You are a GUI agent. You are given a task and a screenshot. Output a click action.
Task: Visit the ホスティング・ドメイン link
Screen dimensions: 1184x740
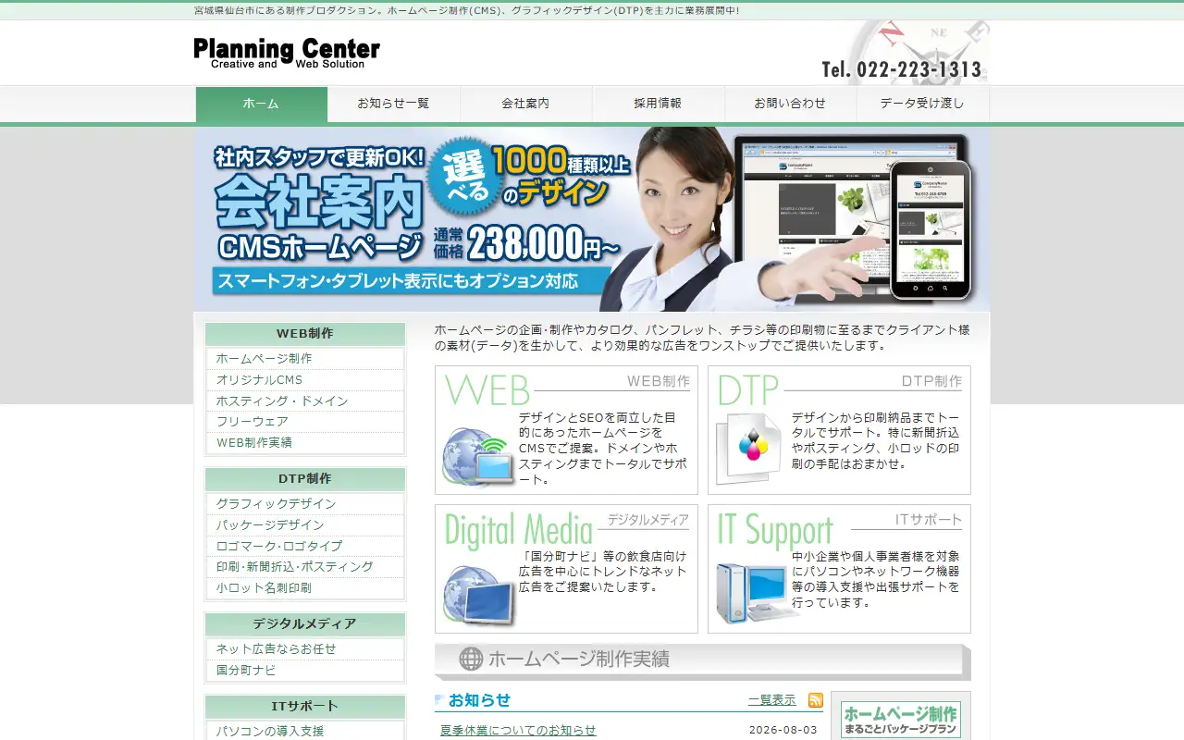(305, 401)
